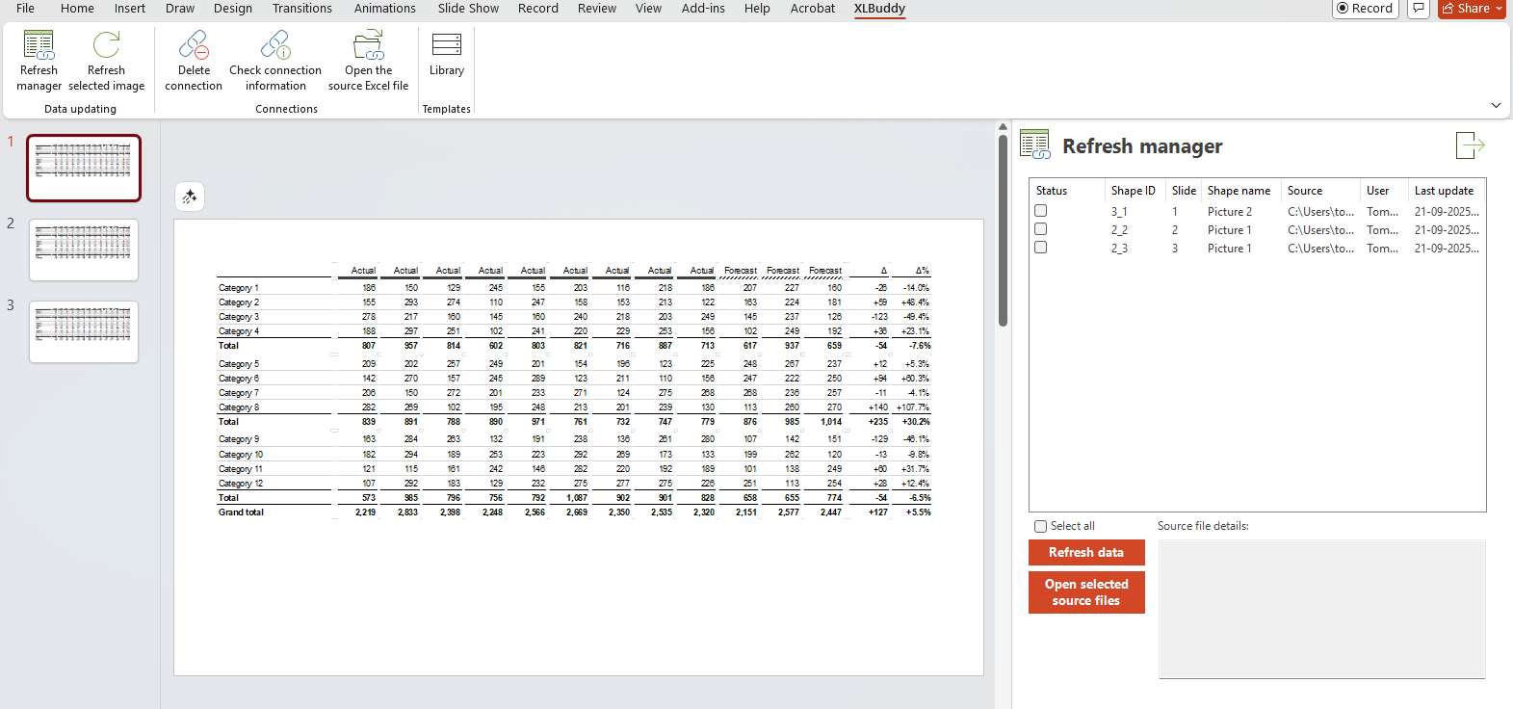Viewport: 1513px width, 709px height.
Task: Click the Designer sparkle icon above slide
Action: pyautogui.click(x=190, y=197)
